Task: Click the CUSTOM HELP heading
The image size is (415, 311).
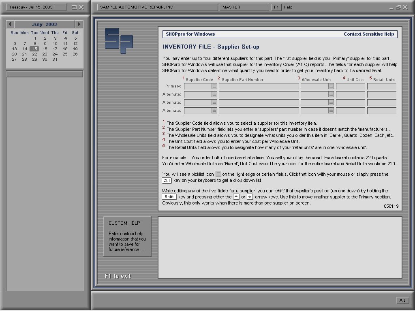Action: click(x=124, y=223)
